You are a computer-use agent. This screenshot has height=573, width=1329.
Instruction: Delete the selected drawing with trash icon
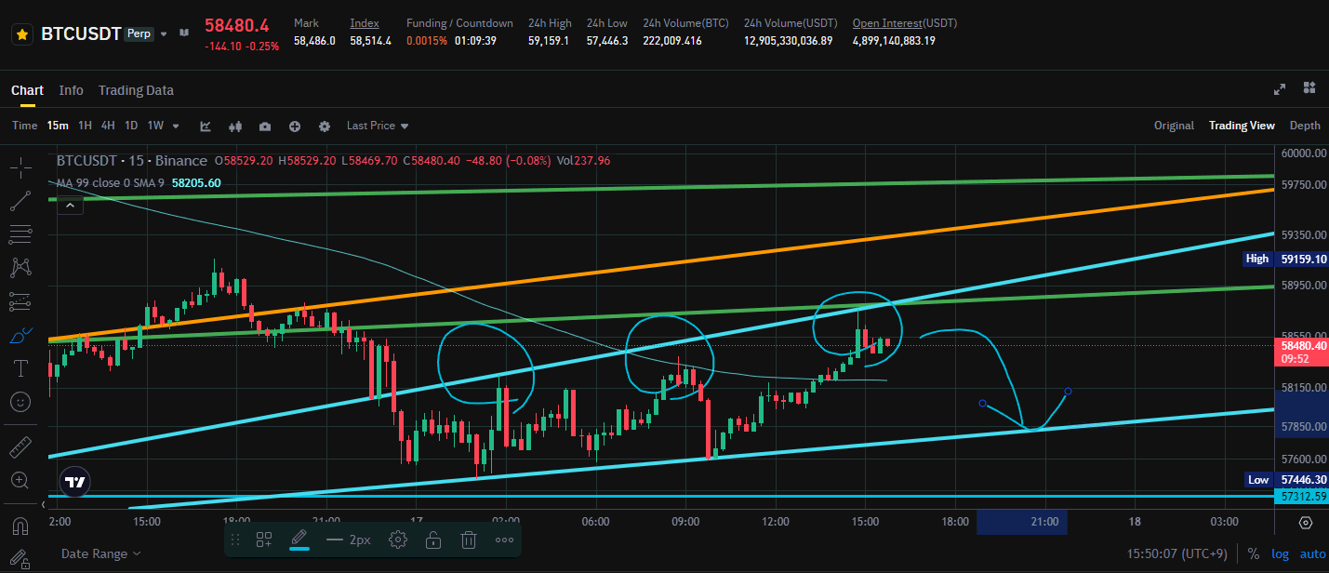pyautogui.click(x=470, y=540)
